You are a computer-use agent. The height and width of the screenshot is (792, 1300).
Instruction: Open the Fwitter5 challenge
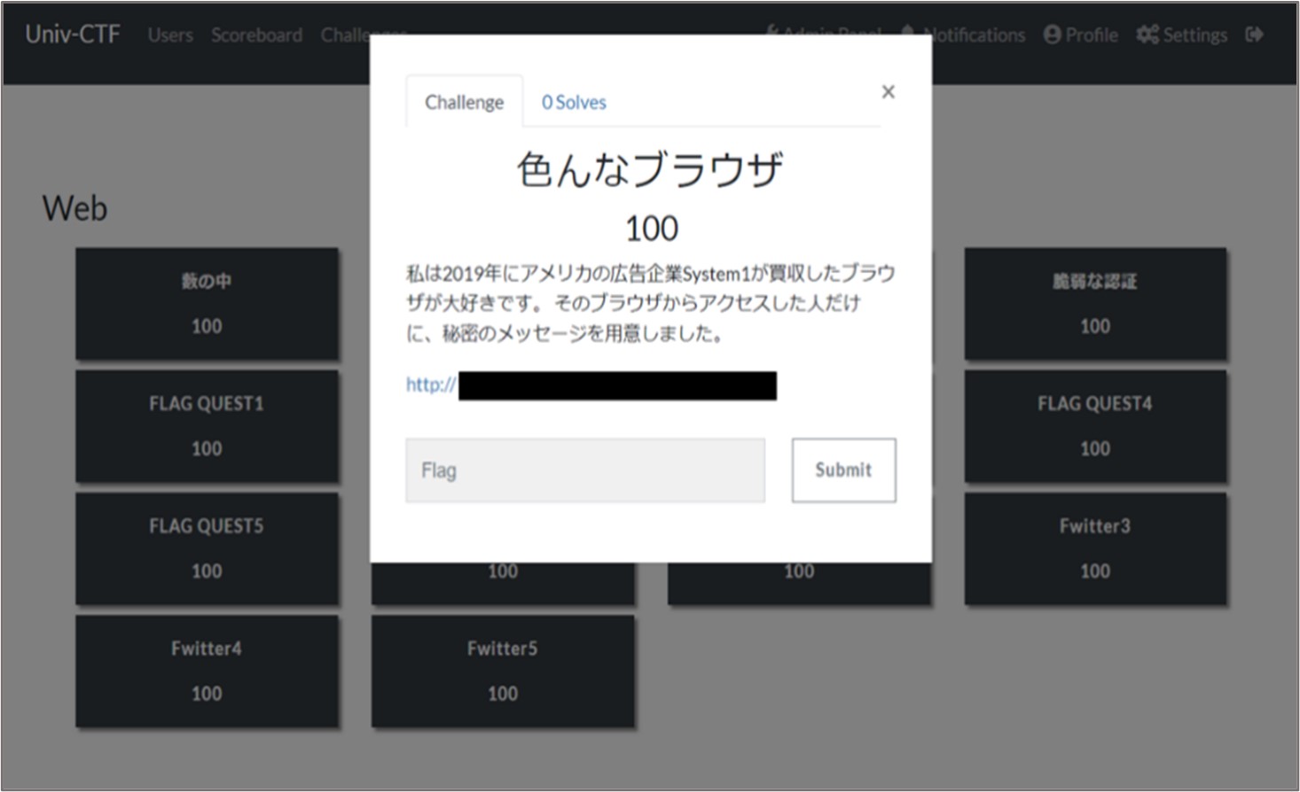[502, 671]
